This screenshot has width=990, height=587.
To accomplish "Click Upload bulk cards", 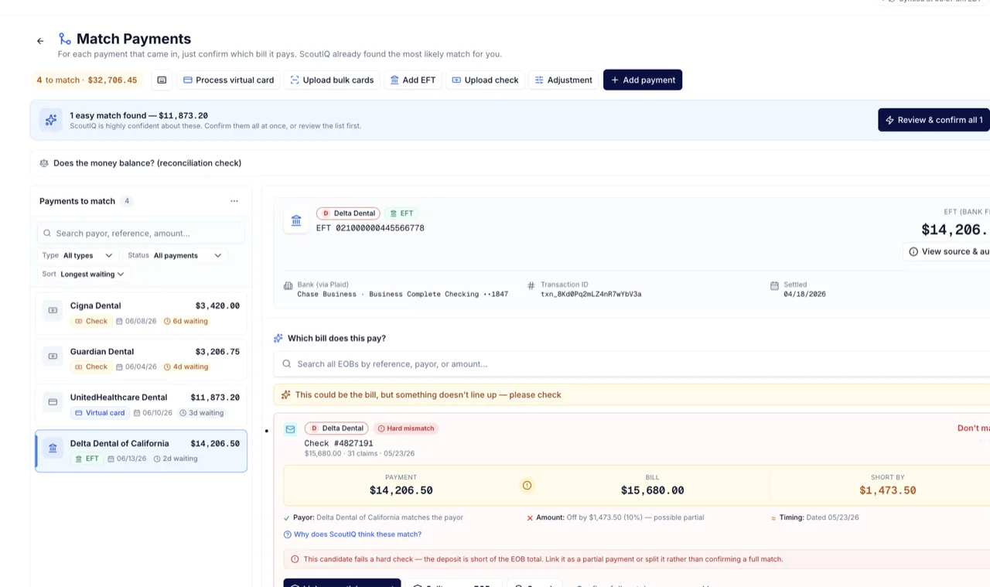I will (332, 80).
